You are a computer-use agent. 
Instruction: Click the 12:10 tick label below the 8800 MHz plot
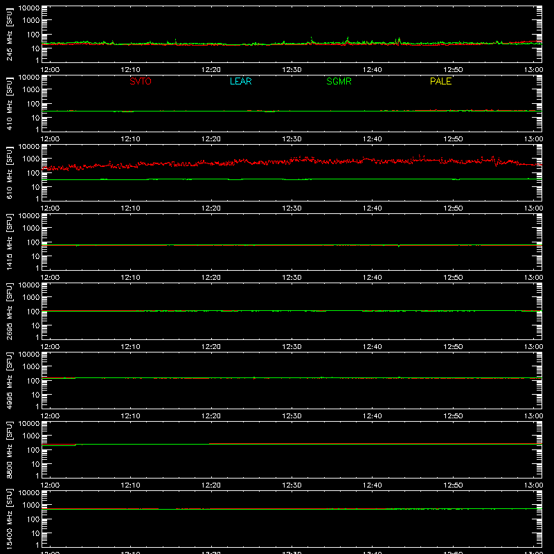coord(131,485)
